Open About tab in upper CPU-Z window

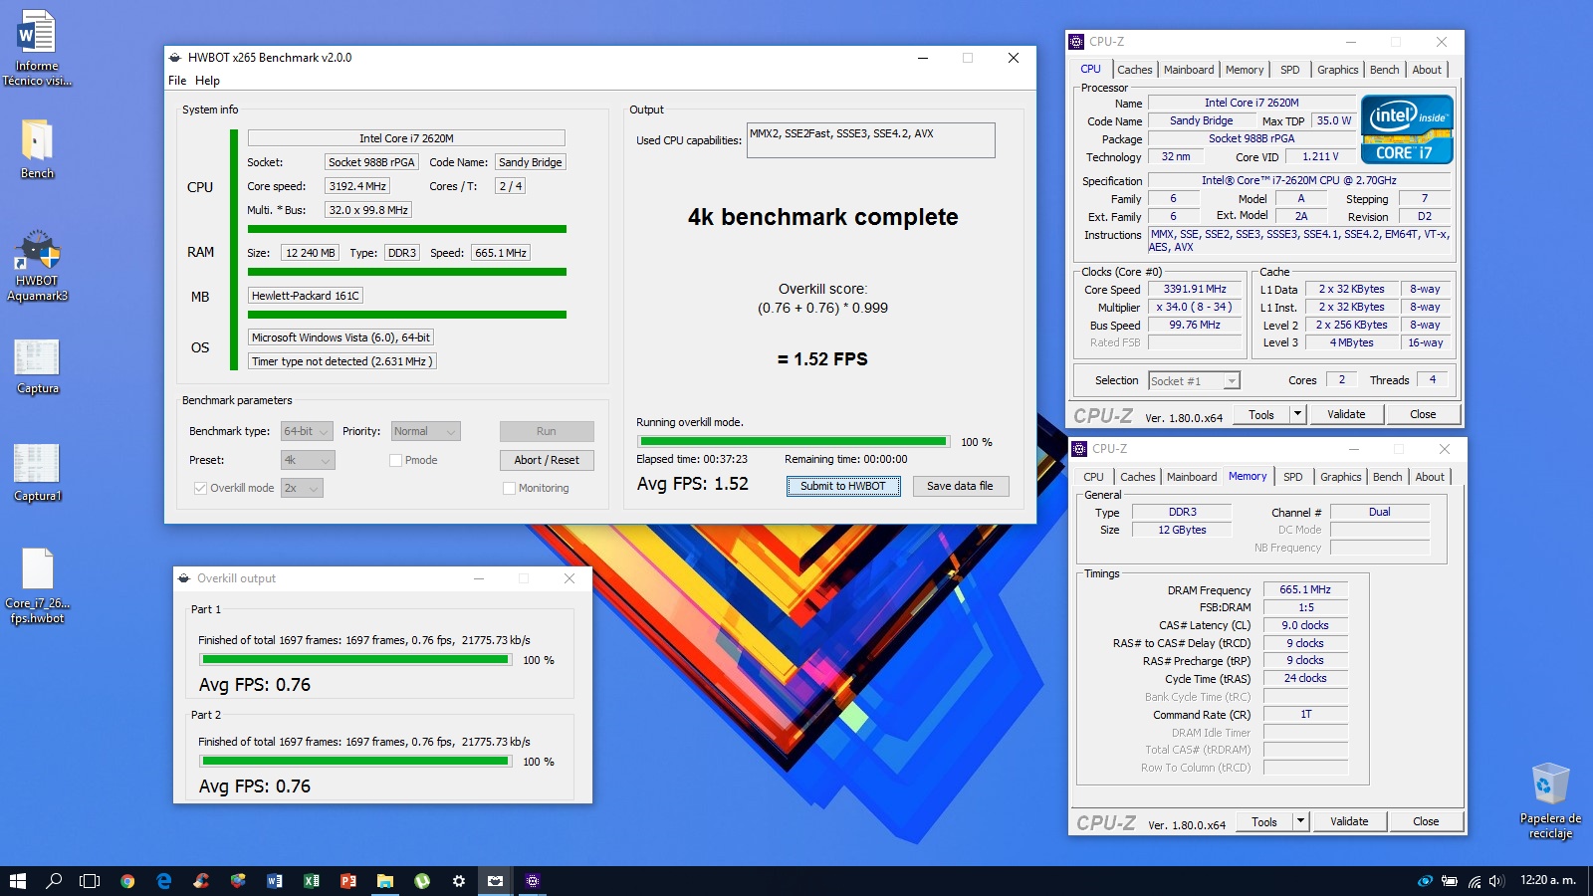point(1427,70)
